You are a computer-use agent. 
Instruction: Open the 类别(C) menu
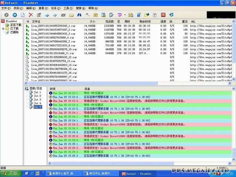tap(18, 8)
